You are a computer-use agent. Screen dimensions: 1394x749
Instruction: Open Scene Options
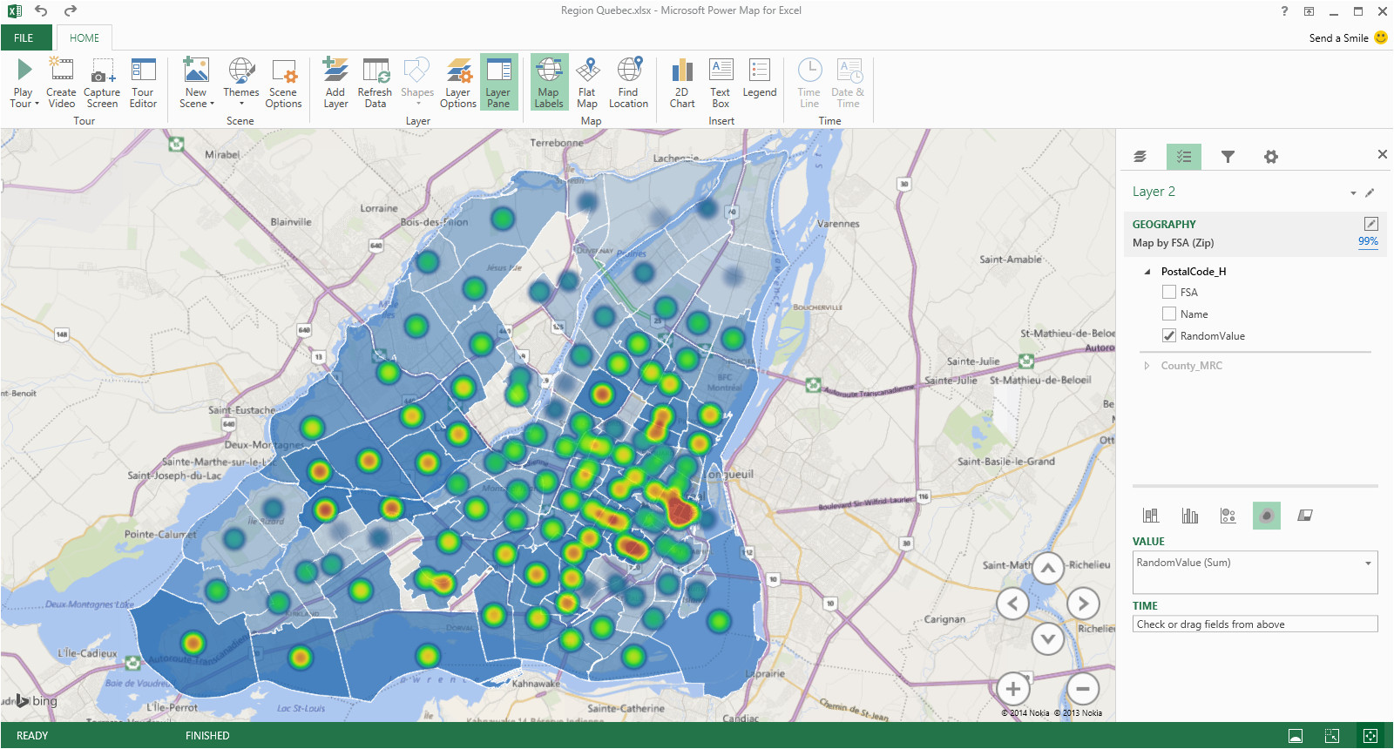tap(283, 84)
